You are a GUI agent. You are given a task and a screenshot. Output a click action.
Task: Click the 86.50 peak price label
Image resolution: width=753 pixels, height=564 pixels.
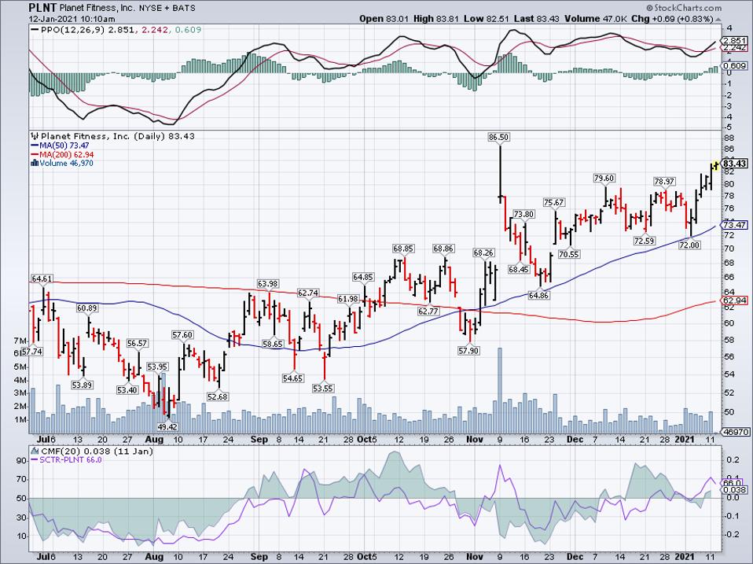pyautogui.click(x=498, y=138)
